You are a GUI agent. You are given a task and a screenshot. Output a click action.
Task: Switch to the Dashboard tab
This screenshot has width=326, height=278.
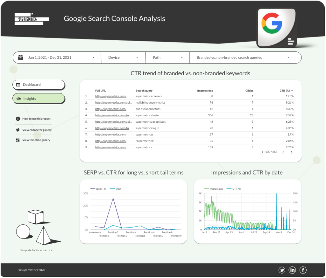pos(39,85)
